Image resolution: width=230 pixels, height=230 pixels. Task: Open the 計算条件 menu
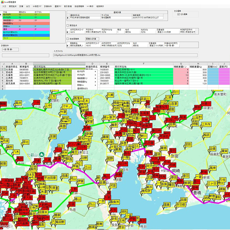[x=48, y=6]
